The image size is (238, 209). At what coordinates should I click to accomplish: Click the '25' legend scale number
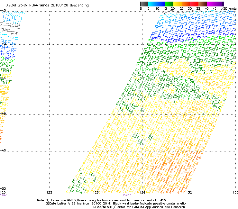coord(182,9)
